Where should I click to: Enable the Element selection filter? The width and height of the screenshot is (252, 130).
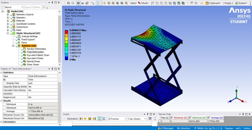183,3
